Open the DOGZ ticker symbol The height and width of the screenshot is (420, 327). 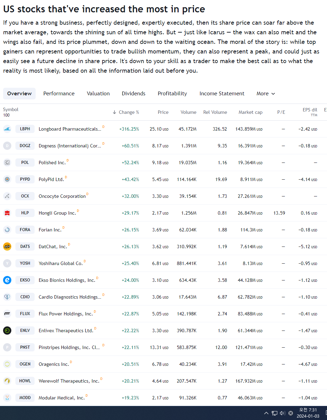(25, 146)
